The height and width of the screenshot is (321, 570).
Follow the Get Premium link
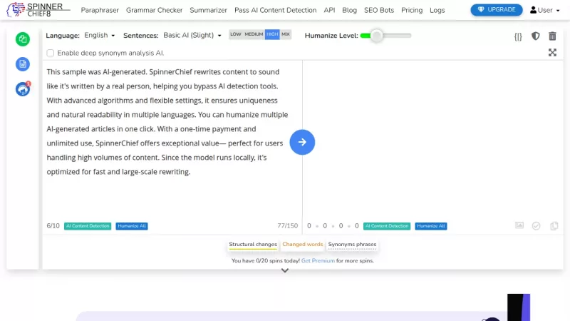point(318,260)
